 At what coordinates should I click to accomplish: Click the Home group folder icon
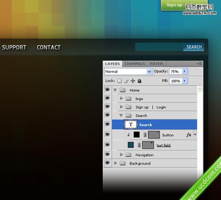122,90
